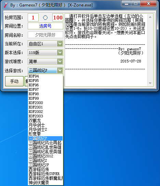The width and height of the screenshot is (160, 186).
Task: Choose KOF99 from the game list
Action: point(45,98)
